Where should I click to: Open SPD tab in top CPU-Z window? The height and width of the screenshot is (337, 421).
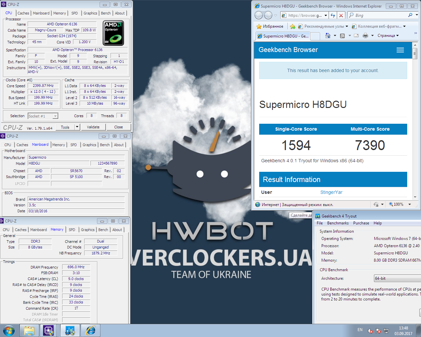(x=75, y=13)
